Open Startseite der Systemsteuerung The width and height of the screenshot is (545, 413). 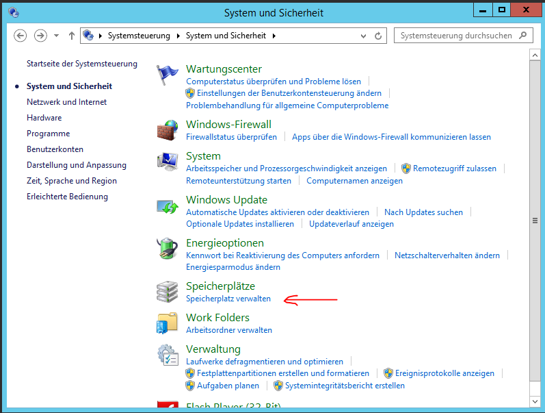82,64
